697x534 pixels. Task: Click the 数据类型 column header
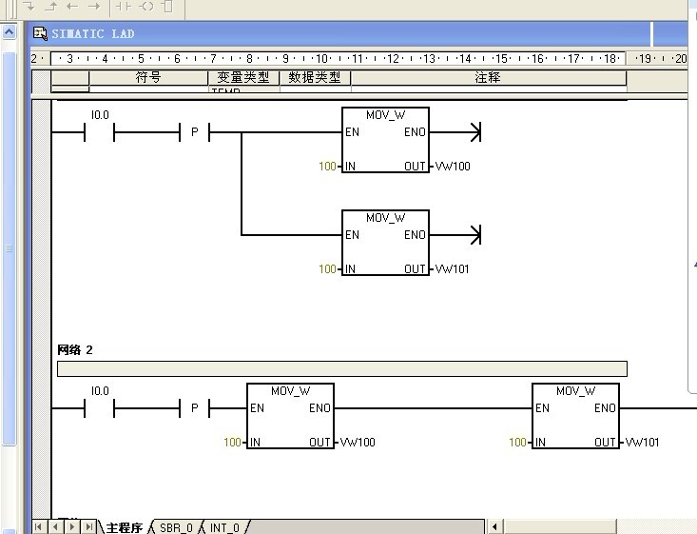click(x=315, y=78)
